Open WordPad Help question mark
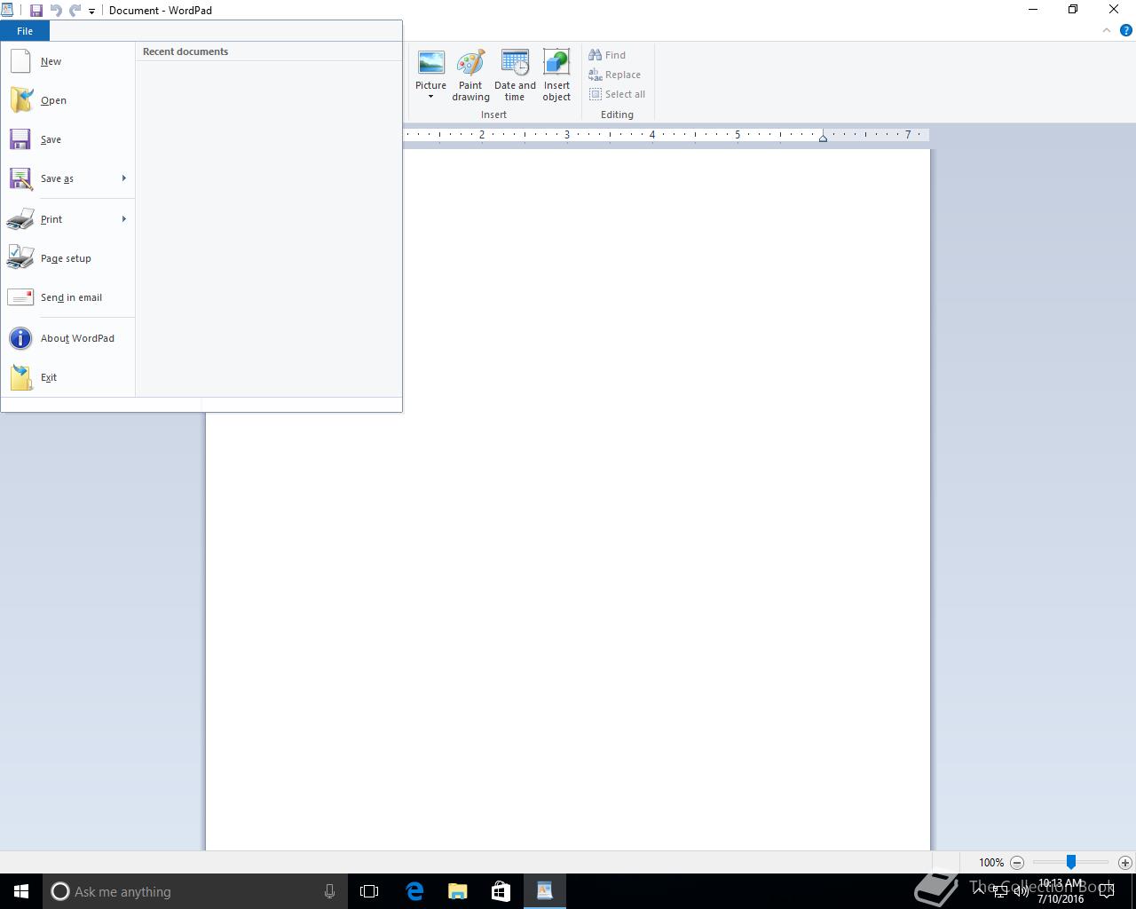Screen dimensions: 1136x909 [x=1126, y=30]
